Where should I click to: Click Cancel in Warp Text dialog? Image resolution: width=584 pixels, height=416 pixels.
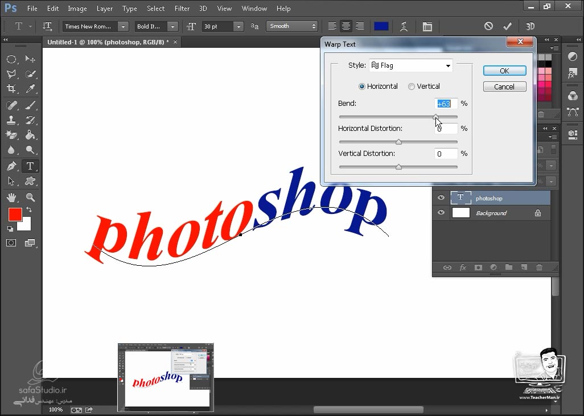(x=505, y=87)
